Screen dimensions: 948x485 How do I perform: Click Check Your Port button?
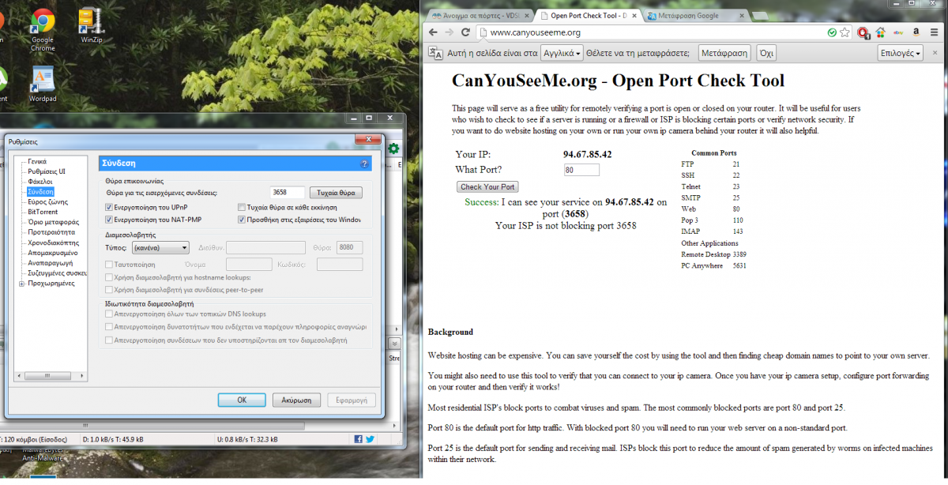point(487,187)
